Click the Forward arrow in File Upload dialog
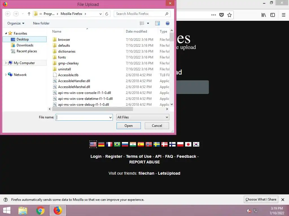 [x=16, y=14]
